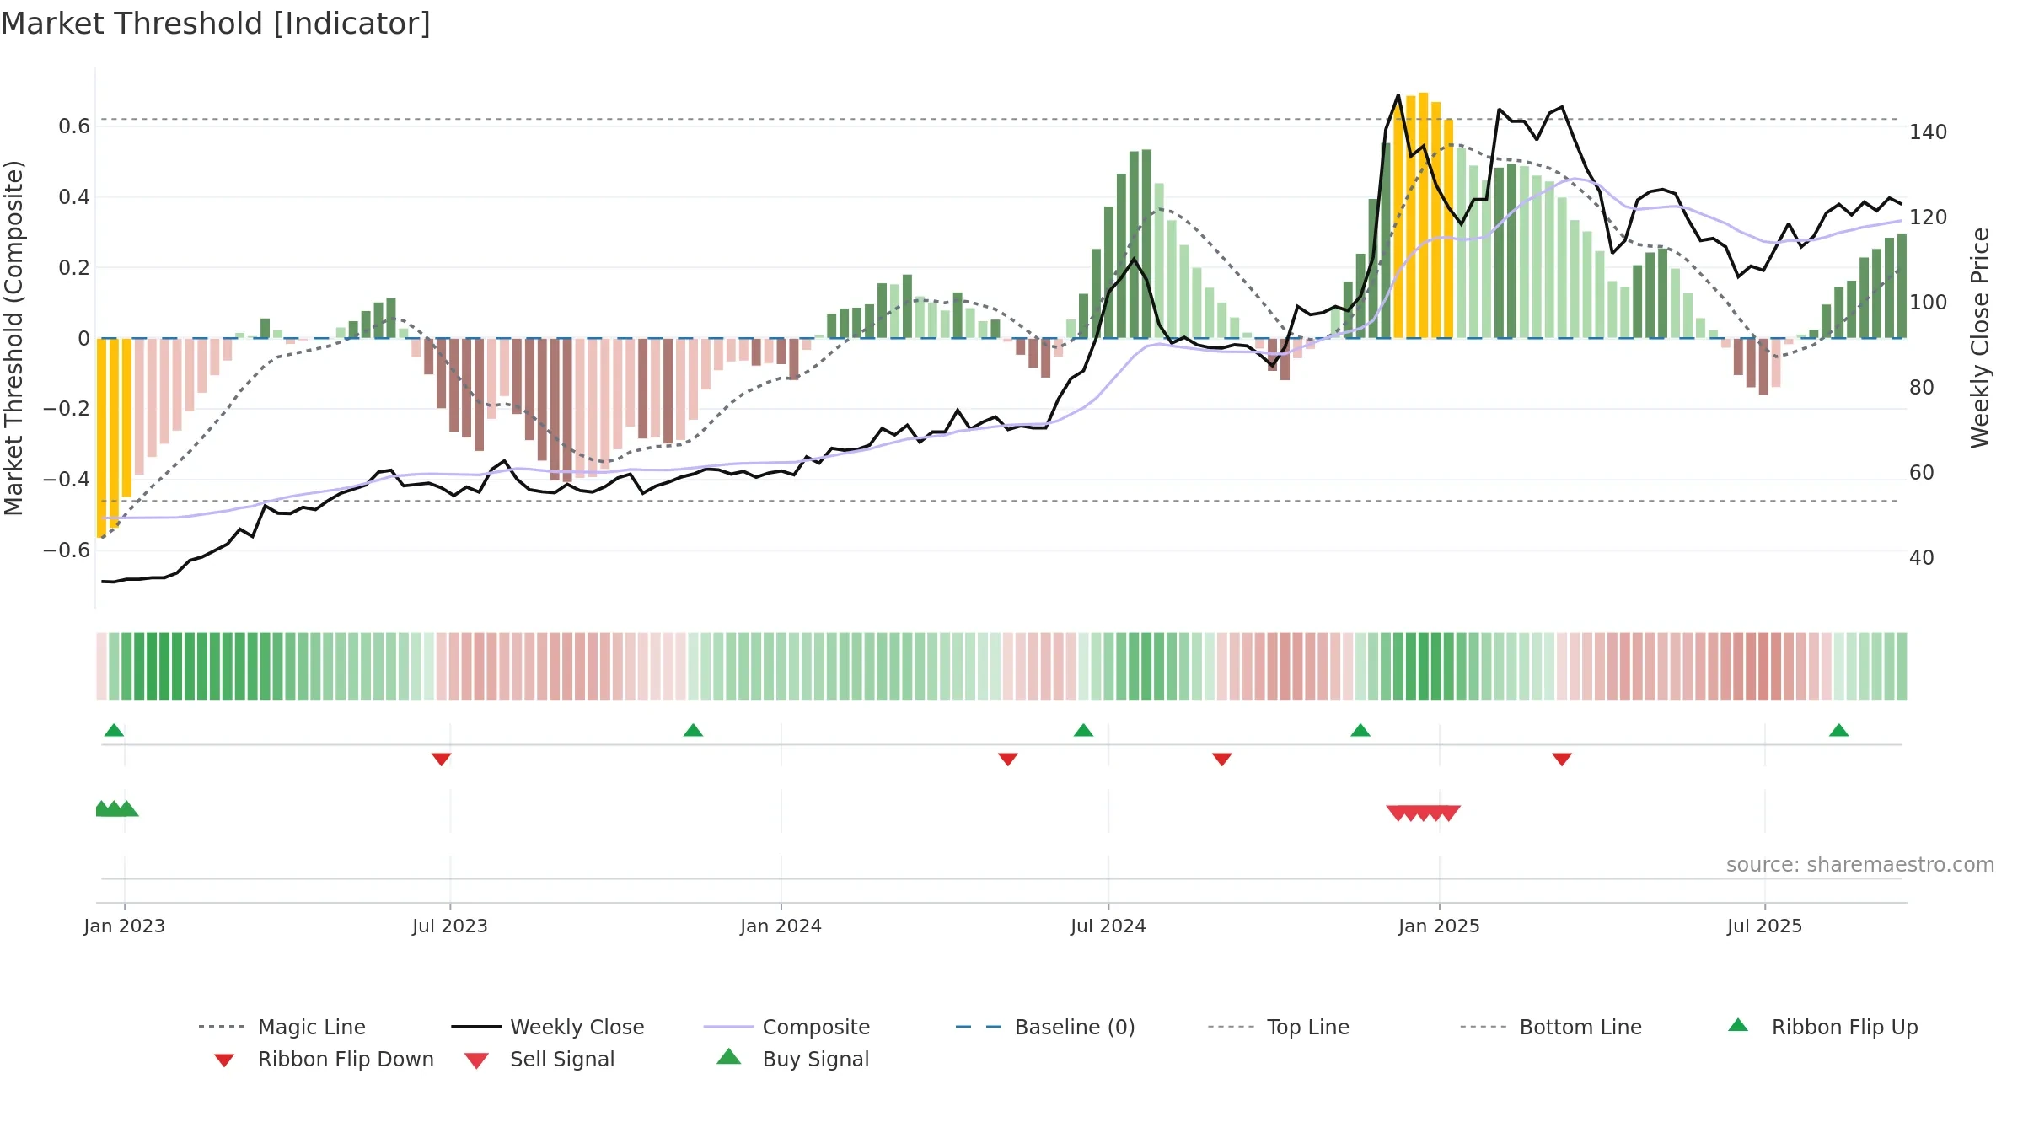Click the −0.6 left axis tick label
The width and height of the screenshot is (2023, 1138).
click(67, 550)
